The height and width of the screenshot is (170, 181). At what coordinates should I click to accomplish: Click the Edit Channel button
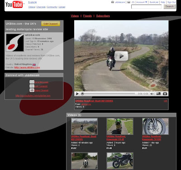pos(51,24)
